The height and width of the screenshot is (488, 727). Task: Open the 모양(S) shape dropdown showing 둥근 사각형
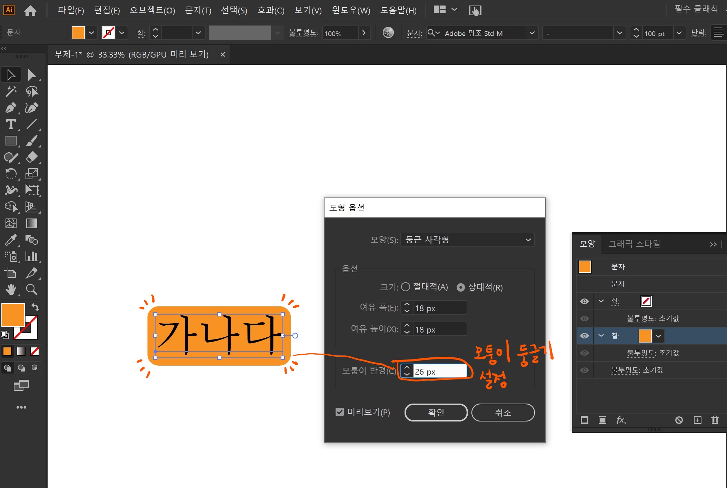[x=467, y=240]
